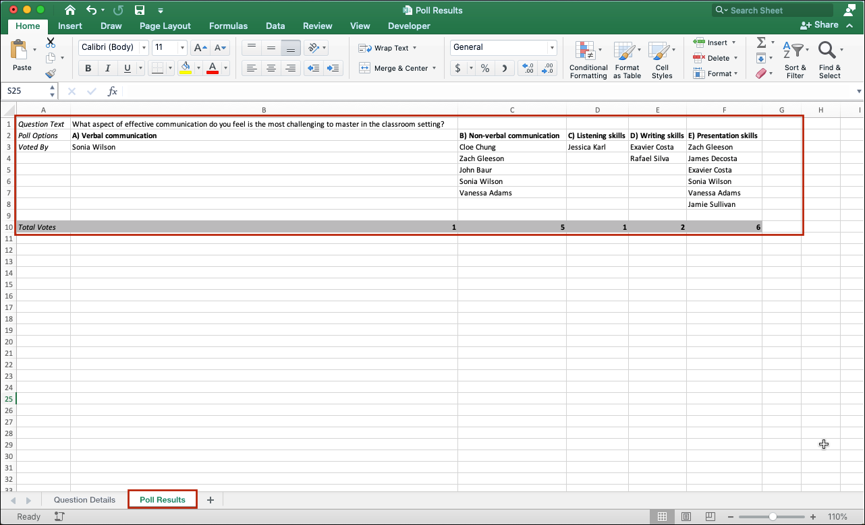865x525 pixels.
Task: Open the Format as Table gallery
Action: pyautogui.click(x=627, y=60)
